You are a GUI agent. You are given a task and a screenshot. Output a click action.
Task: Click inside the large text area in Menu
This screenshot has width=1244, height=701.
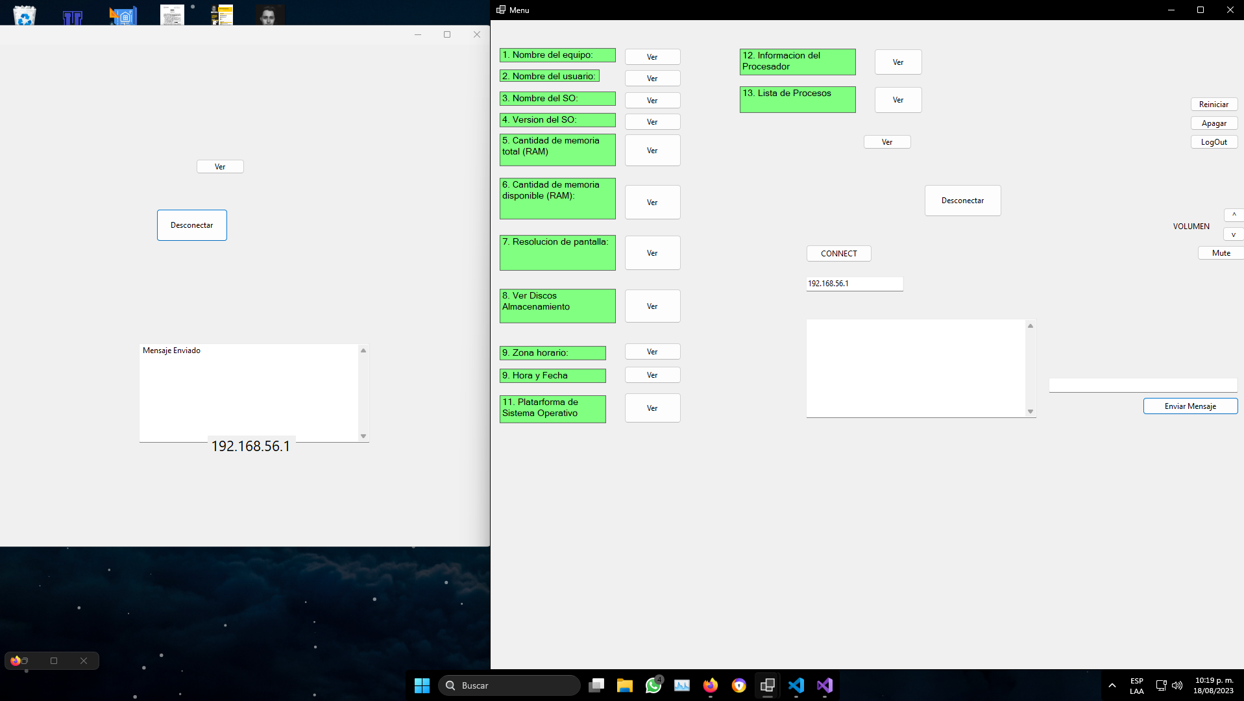916,368
